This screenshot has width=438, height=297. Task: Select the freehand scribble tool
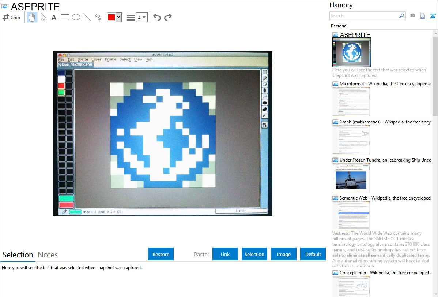pyautogui.click(x=98, y=17)
